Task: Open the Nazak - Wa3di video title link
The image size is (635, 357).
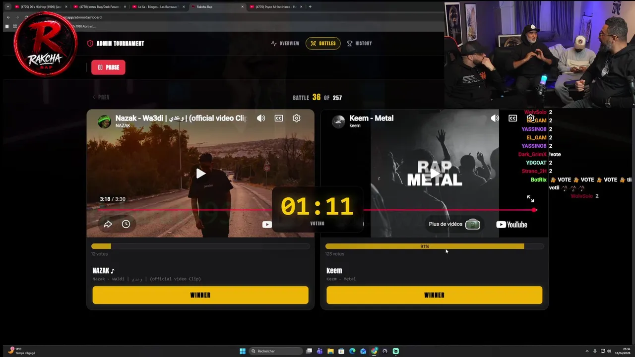Action: [x=181, y=118]
